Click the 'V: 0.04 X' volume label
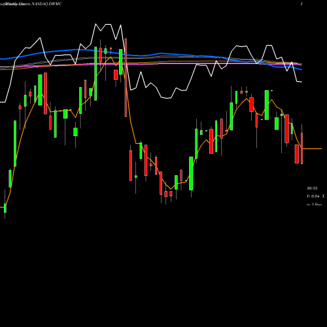Image resolution: width=327 pixels, height=327 pixels. (316, 196)
